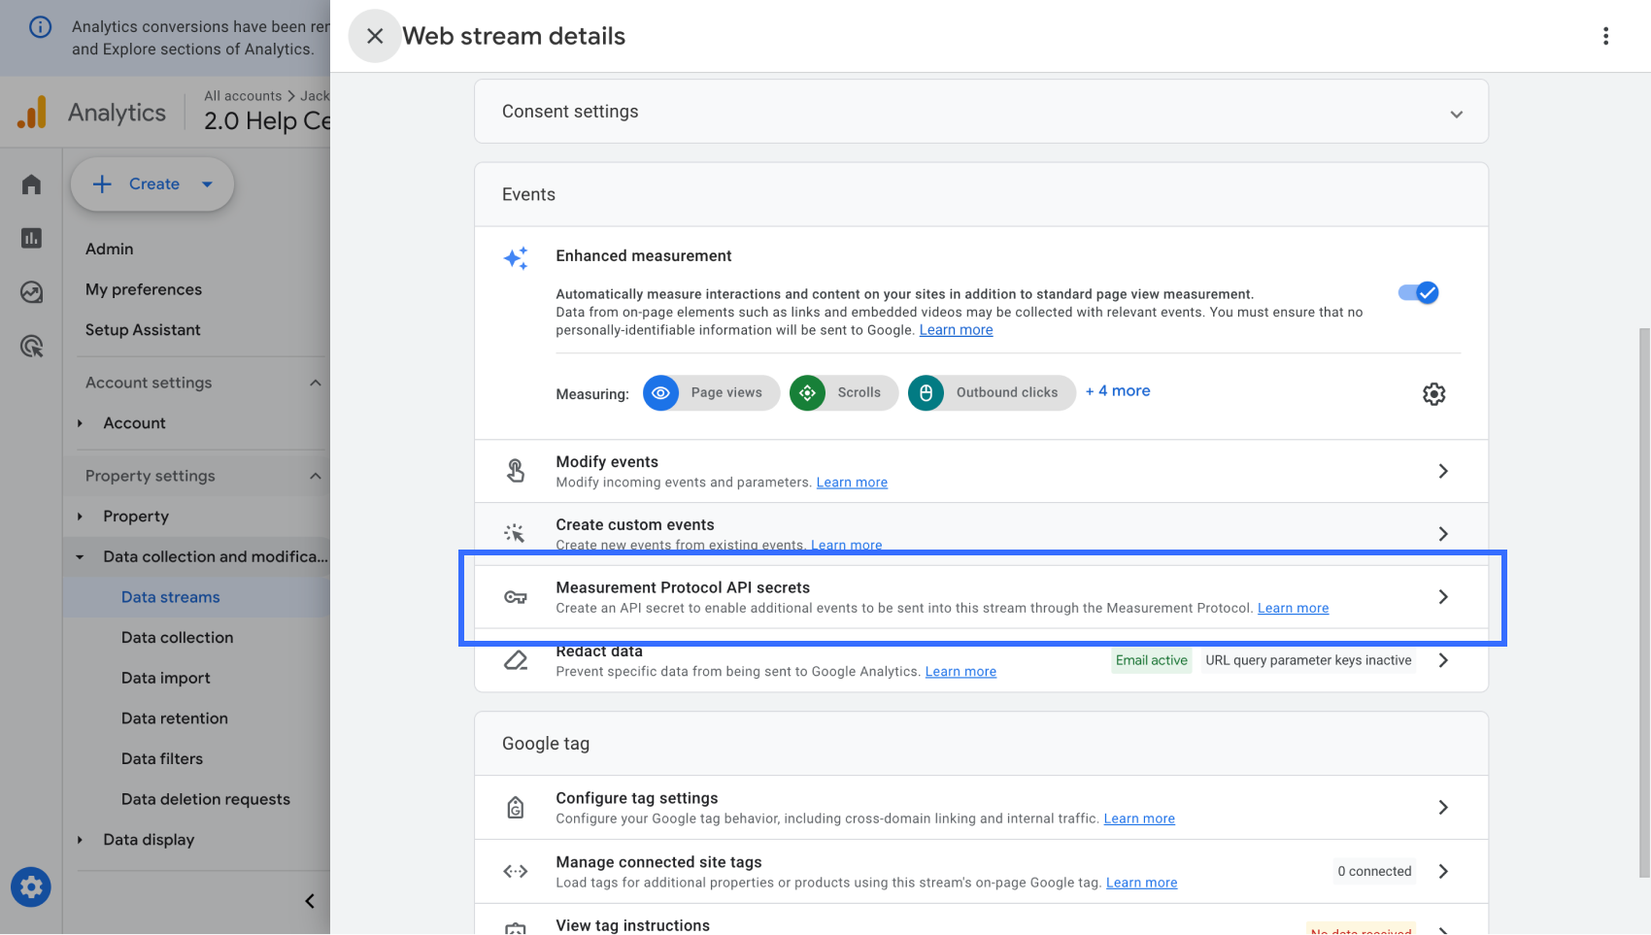Open Reports icon in left navigation

31,238
